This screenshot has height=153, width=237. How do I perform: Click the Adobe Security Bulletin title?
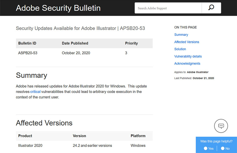(x=58, y=8)
